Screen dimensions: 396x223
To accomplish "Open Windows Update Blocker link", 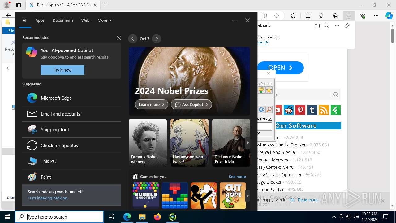I will tap(281, 145).
